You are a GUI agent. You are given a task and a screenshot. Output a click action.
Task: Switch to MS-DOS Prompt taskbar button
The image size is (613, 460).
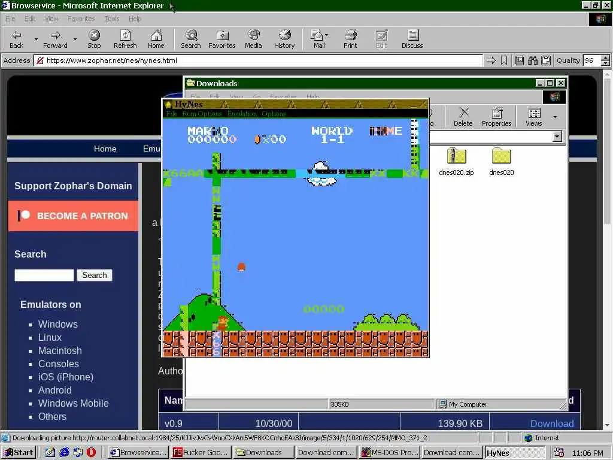point(390,453)
